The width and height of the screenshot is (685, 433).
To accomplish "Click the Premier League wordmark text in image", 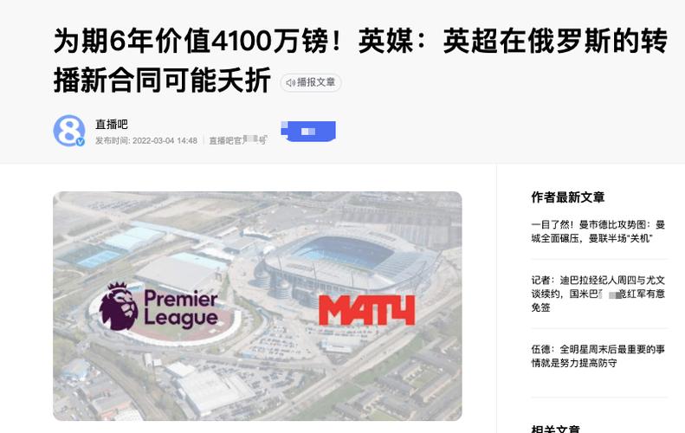I will pos(181,308).
